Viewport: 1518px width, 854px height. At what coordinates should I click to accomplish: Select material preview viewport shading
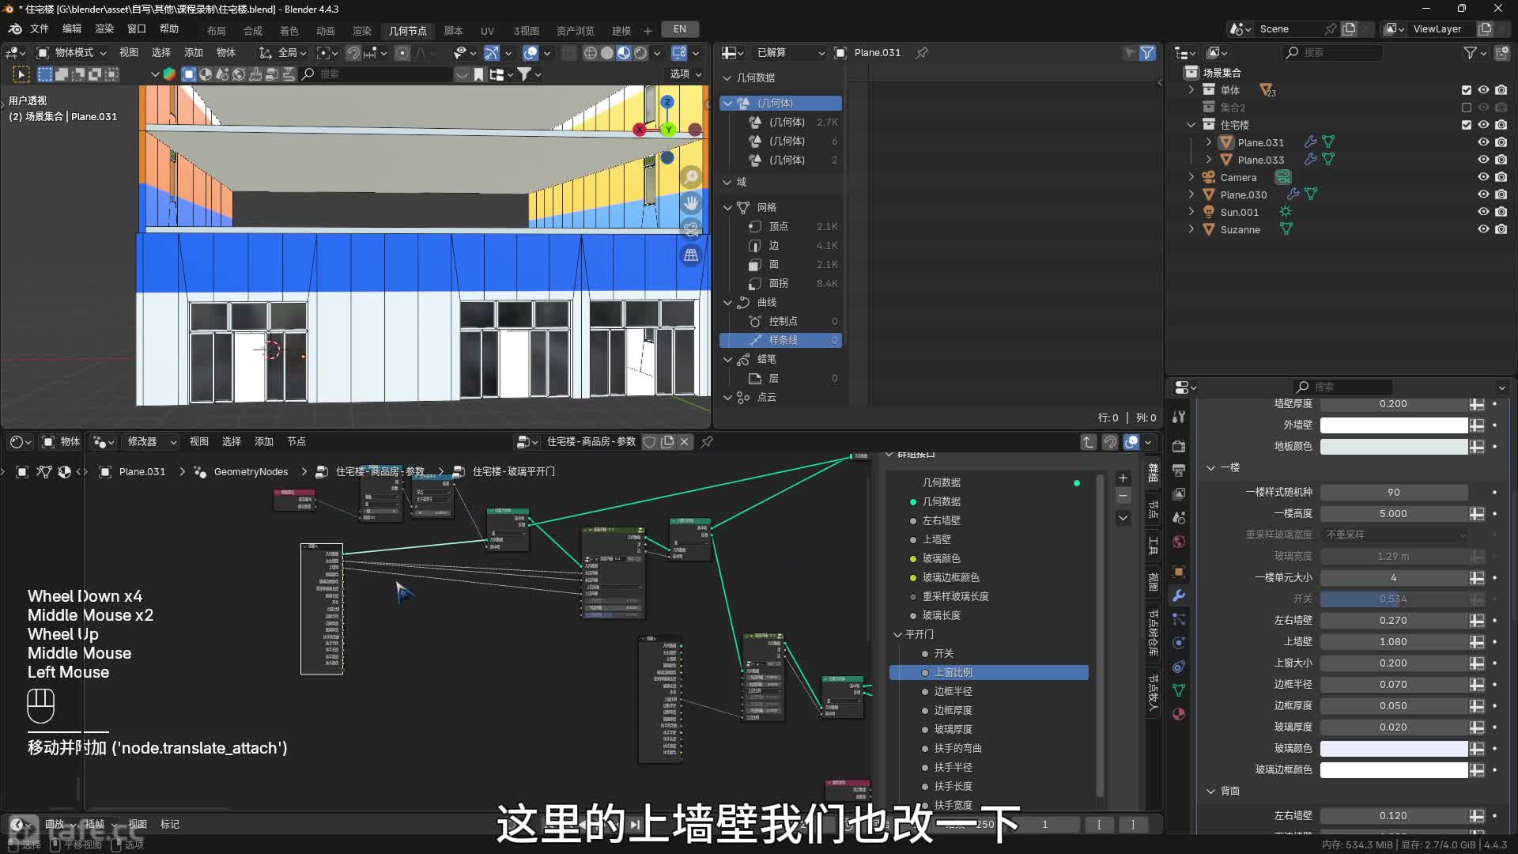(624, 53)
